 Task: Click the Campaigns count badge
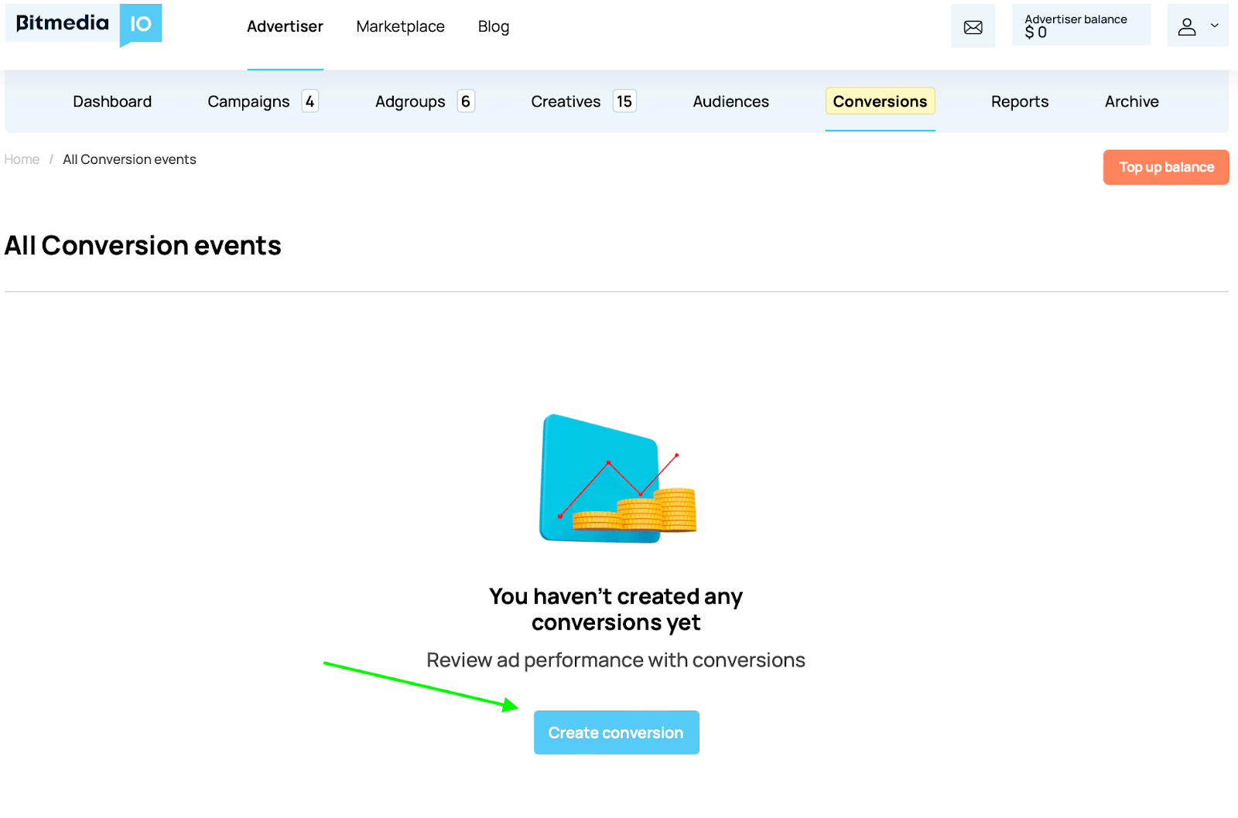coord(309,101)
